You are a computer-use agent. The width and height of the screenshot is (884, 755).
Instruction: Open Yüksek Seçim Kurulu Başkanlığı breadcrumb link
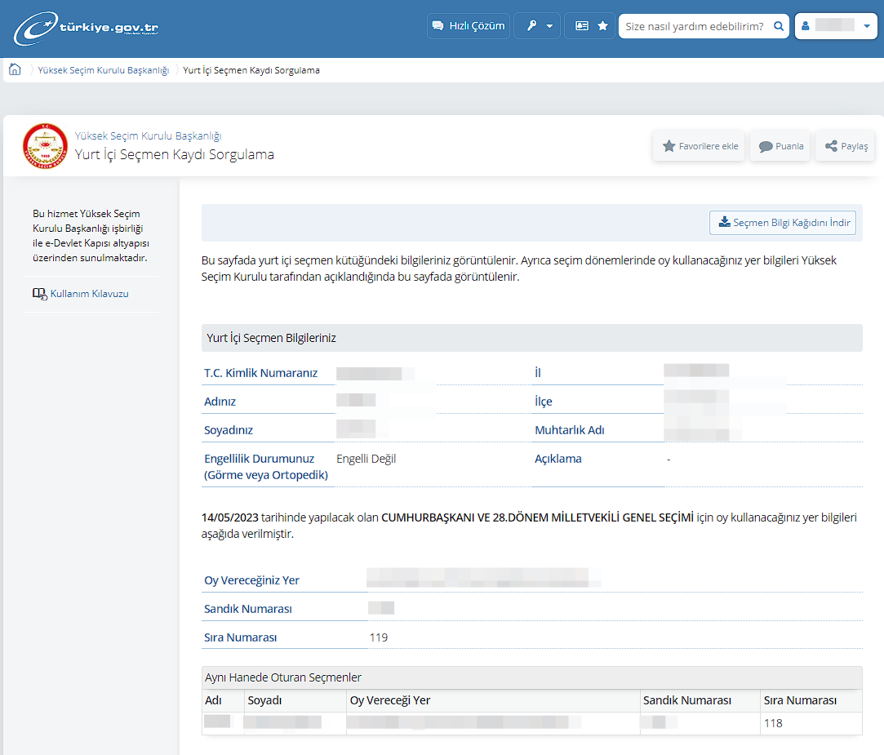[103, 70]
